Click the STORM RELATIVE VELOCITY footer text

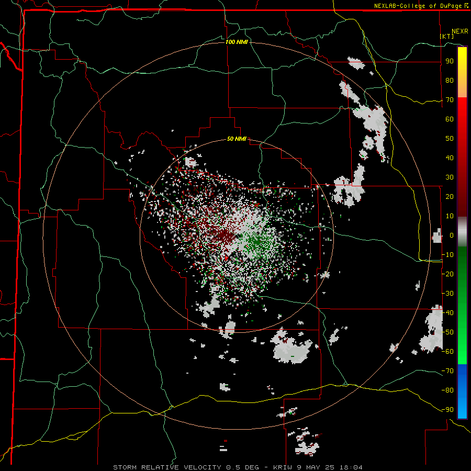click(x=167, y=467)
